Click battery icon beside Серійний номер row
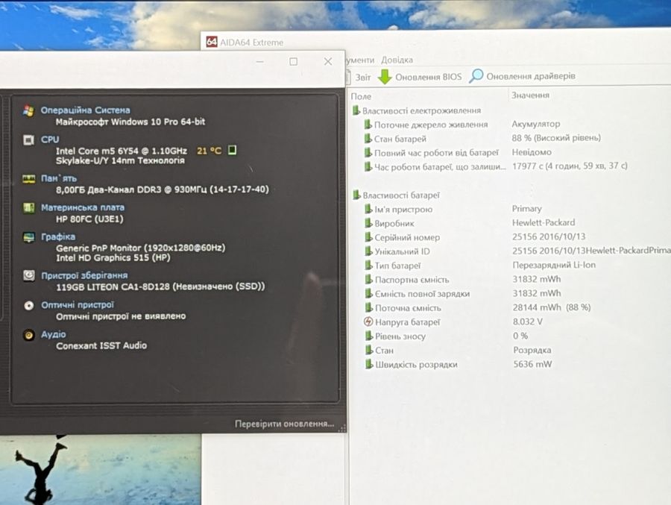 coord(368,237)
